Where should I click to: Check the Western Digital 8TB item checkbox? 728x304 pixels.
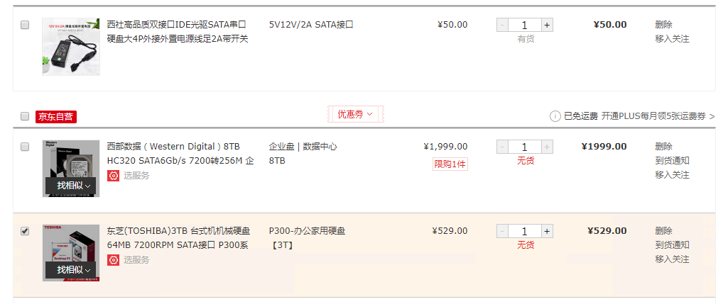point(25,147)
